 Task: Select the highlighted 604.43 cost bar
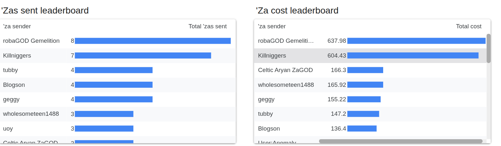[x=412, y=56]
